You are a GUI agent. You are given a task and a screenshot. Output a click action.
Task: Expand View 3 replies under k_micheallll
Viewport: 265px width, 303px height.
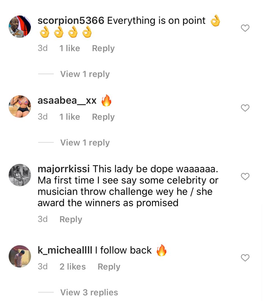pos(89,292)
